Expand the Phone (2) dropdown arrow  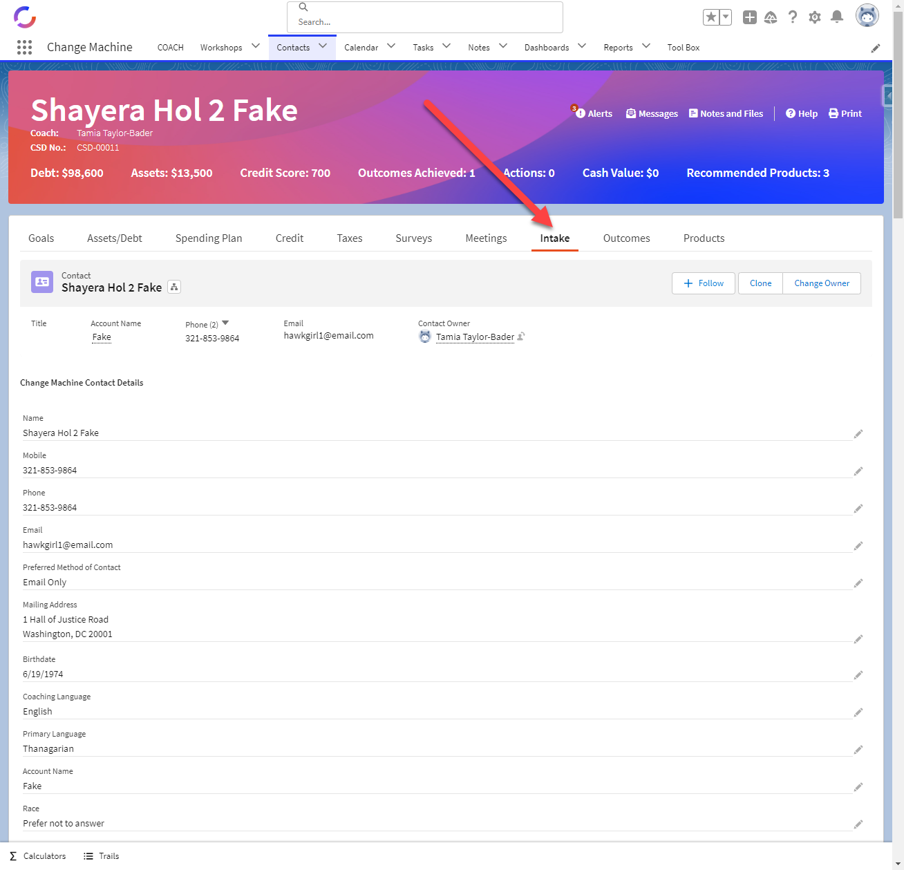pos(225,323)
